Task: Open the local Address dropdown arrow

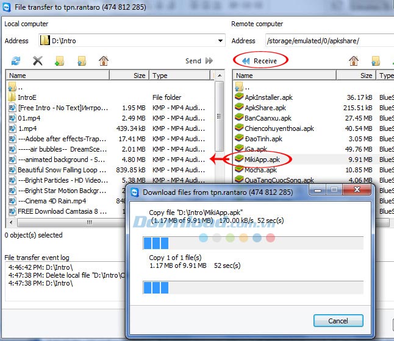Action: click(x=220, y=41)
